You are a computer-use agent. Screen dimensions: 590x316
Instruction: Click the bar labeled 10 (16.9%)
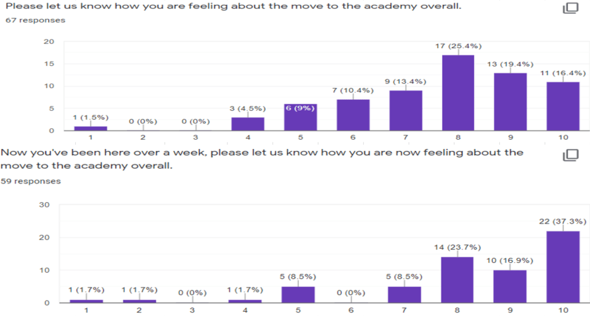point(510,286)
